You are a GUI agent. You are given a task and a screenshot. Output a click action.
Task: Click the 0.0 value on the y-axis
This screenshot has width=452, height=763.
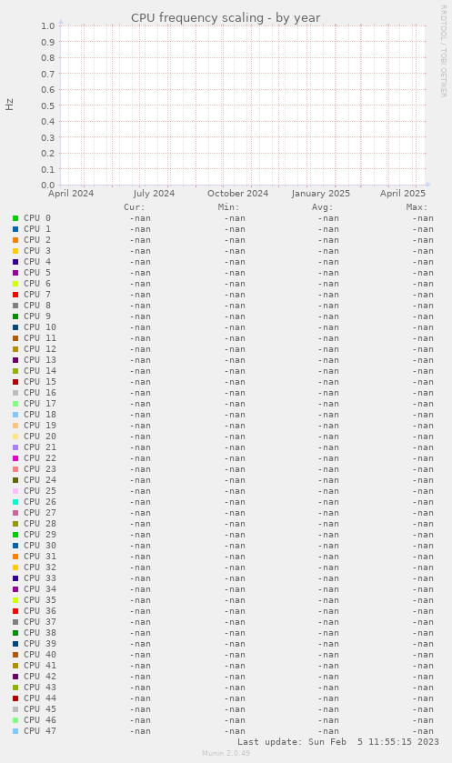47,185
